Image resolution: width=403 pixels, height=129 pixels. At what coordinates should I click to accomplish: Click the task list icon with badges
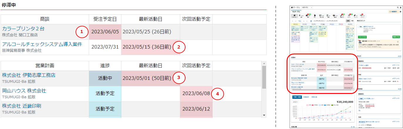point(349,16)
